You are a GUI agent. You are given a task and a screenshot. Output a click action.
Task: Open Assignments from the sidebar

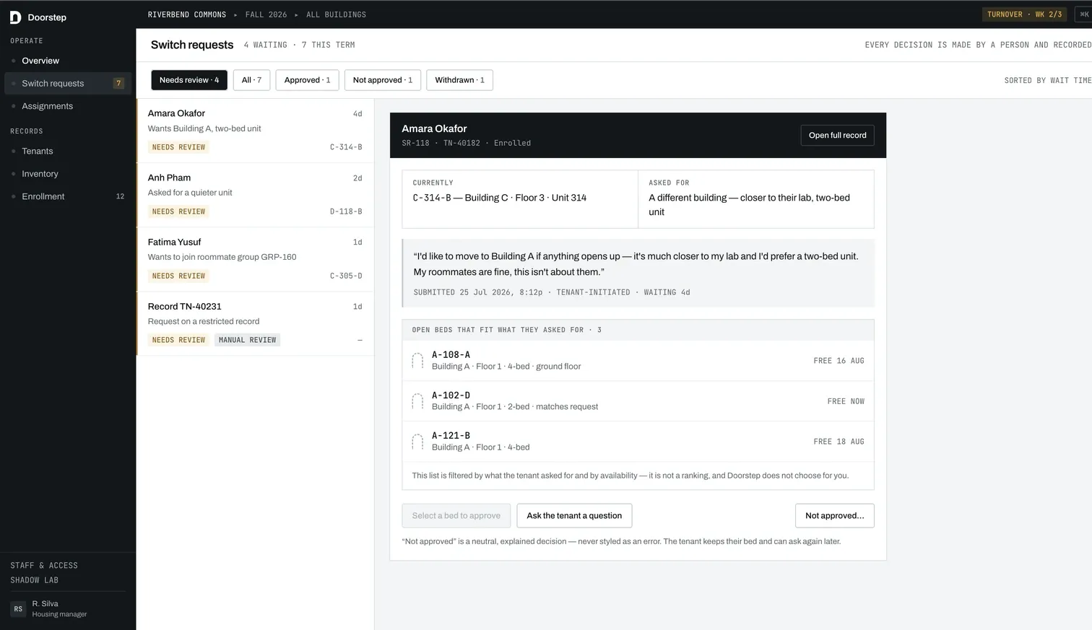click(68, 106)
